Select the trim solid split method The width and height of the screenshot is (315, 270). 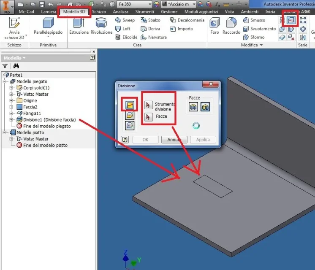click(130, 116)
